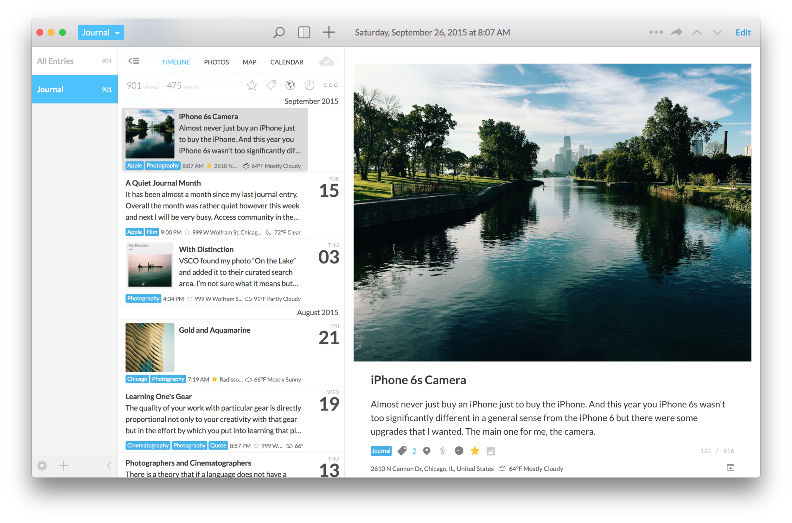Switch to the PHOTOS tab
The width and height of the screenshot is (792, 523).
(216, 62)
